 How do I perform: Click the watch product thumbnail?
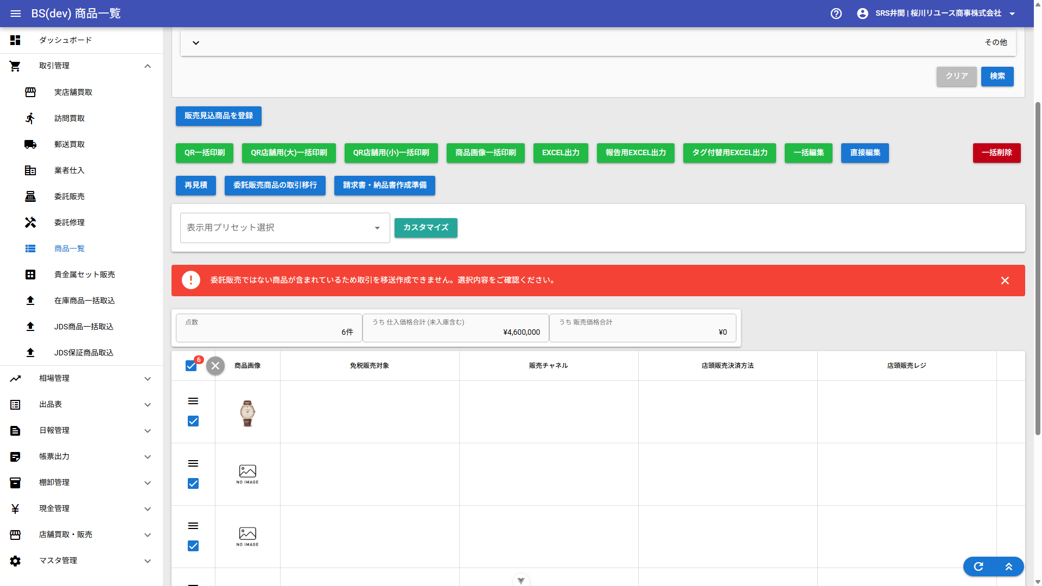click(247, 413)
